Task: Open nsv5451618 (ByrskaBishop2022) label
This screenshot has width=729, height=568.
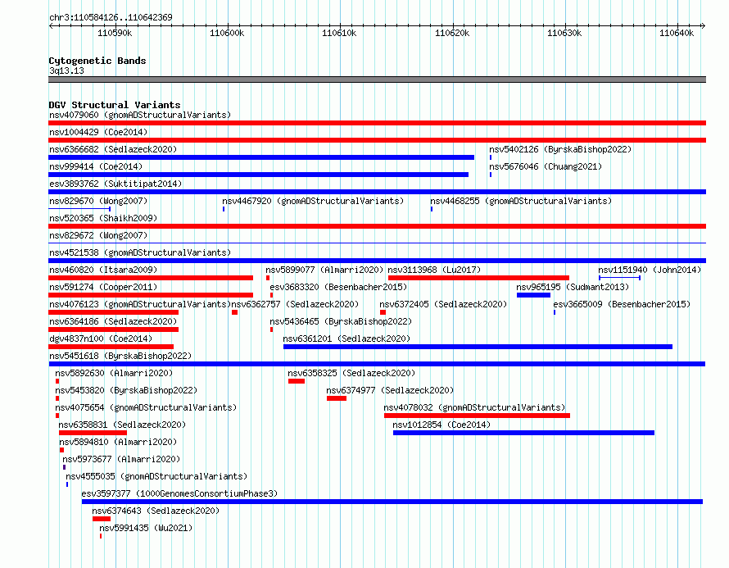Action: (x=120, y=356)
